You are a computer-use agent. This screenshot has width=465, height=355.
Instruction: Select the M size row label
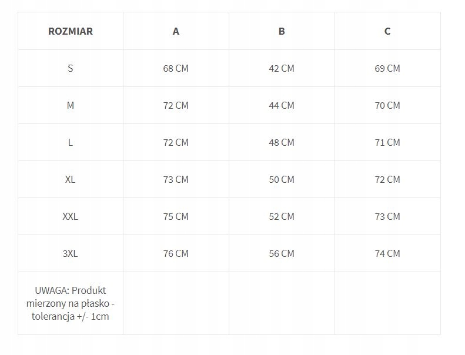tap(71, 105)
